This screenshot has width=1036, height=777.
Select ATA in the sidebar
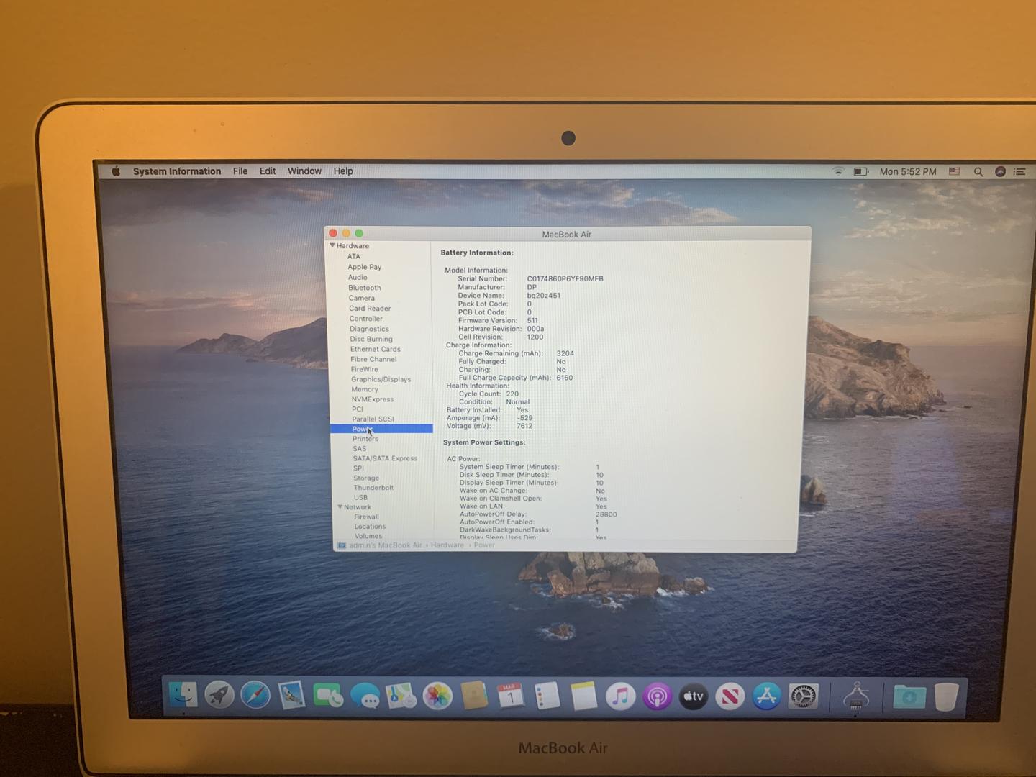[x=354, y=256]
